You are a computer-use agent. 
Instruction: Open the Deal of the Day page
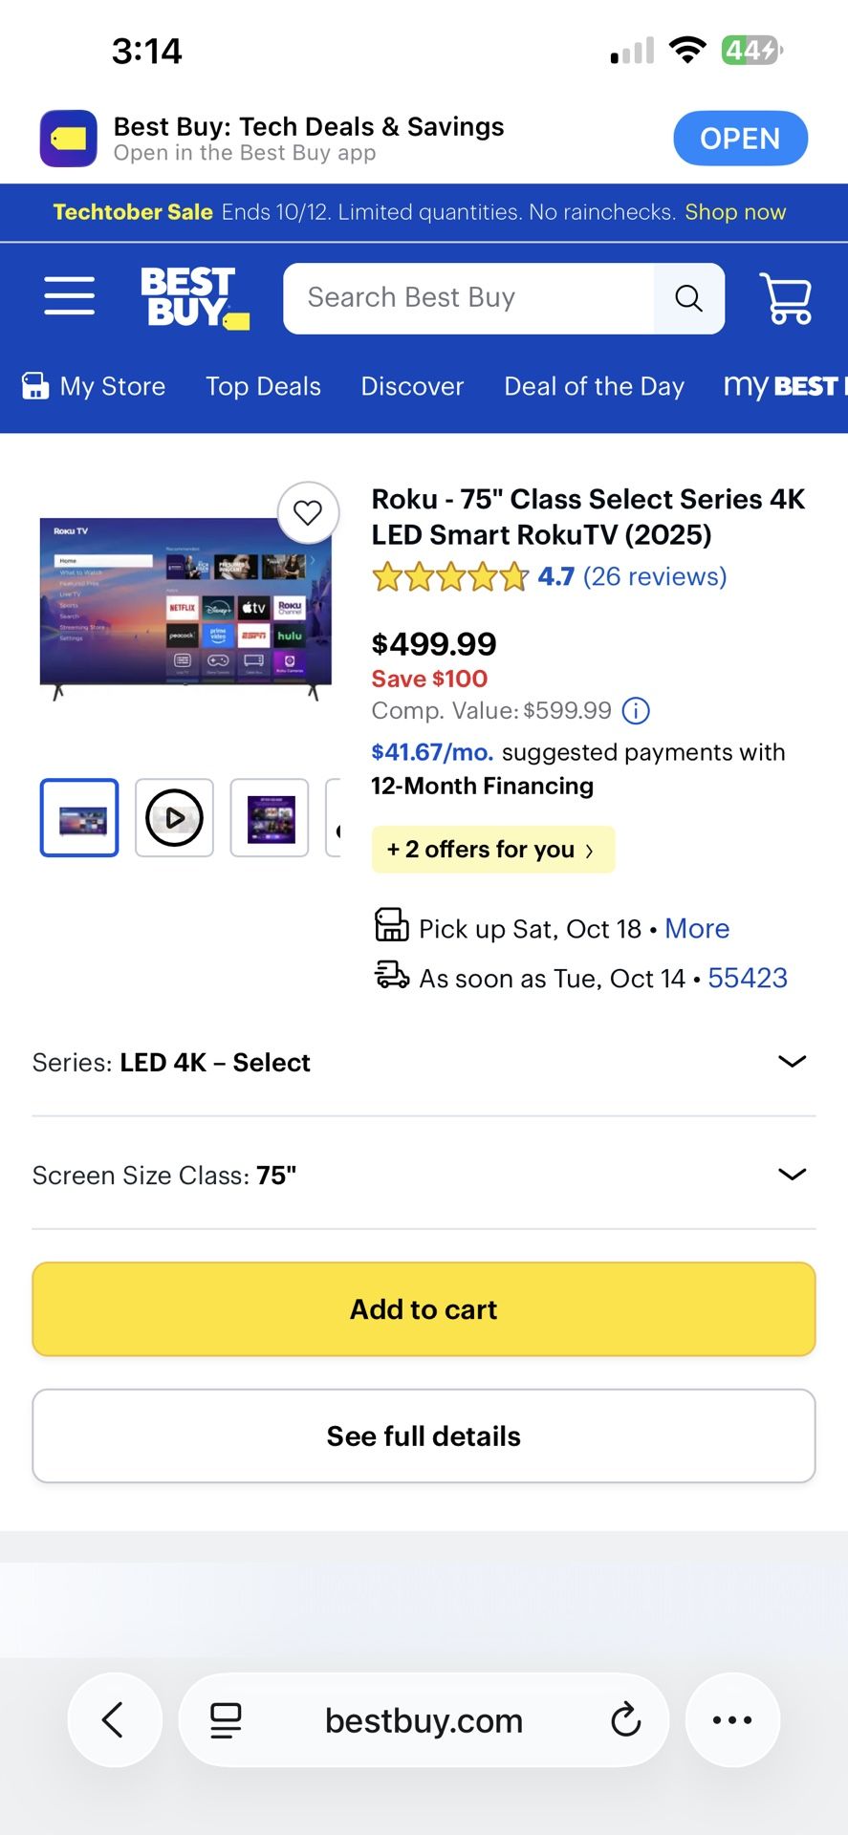[x=594, y=386]
